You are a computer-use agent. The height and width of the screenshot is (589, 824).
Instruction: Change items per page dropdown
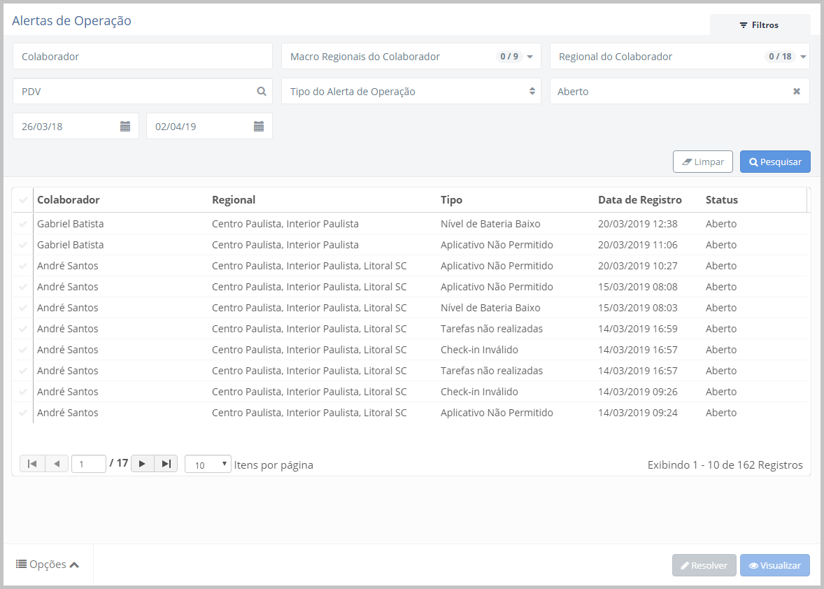(x=208, y=464)
